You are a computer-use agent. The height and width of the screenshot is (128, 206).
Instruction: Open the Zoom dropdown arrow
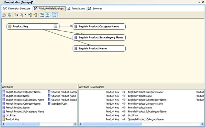[25, 15]
